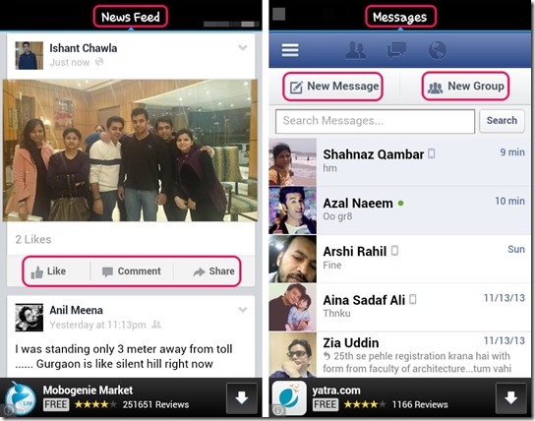View the 2 Likes on the photo
The height and width of the screenshot is (421, 535).
33,239
